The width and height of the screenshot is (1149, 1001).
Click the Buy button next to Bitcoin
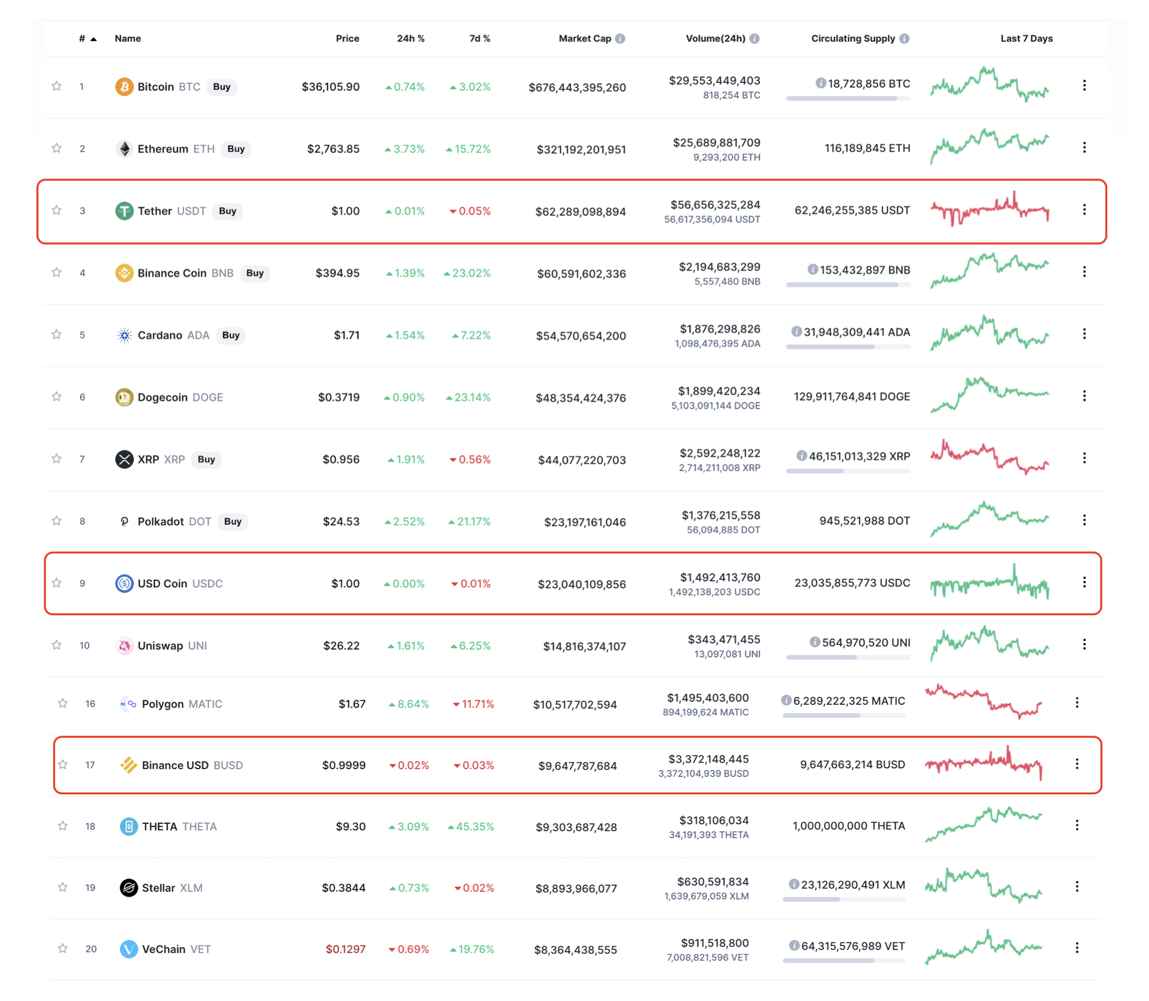pyautogui.click(x=222, y=87)
